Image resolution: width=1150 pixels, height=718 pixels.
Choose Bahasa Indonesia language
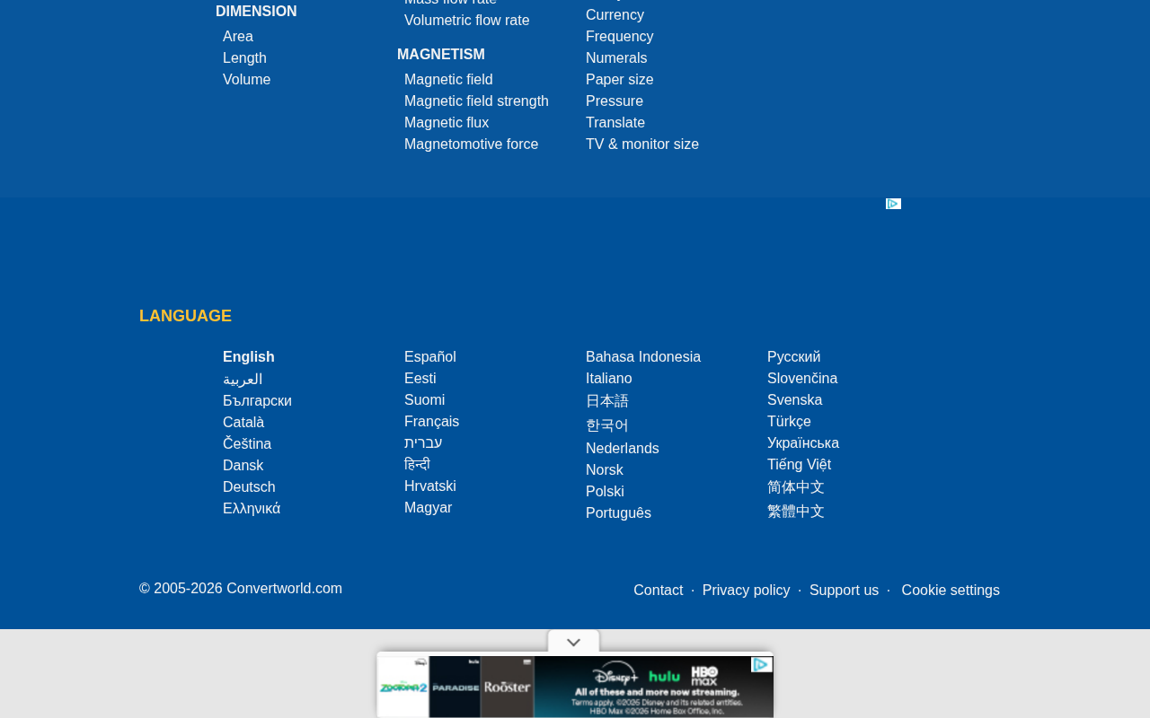(643, 357)
